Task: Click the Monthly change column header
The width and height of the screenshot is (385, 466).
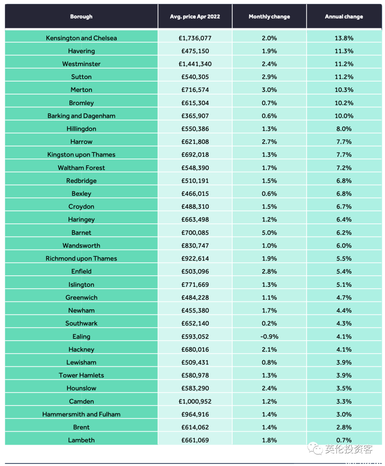Action: [x=269, y=16]
